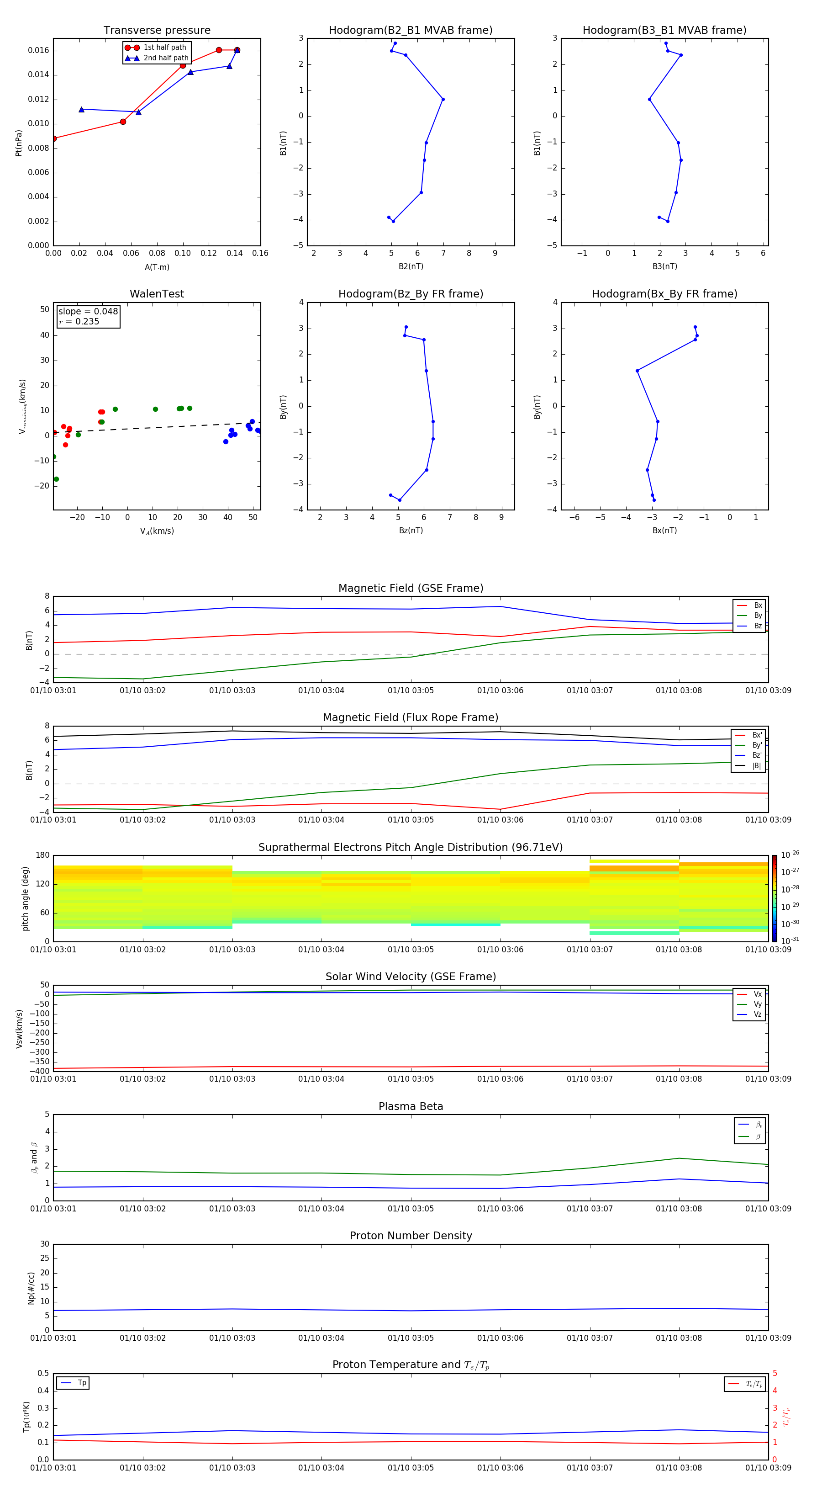Click the 'slope = 0.048' annotation
The height and width of the screenshot is (1508, 822).
coord(88,312)
